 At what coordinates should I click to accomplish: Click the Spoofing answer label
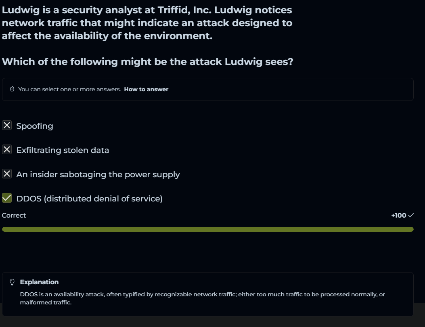(x=35, y=126)
